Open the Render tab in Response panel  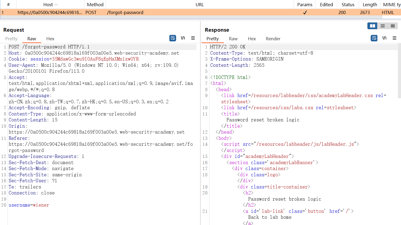(273, 39)
